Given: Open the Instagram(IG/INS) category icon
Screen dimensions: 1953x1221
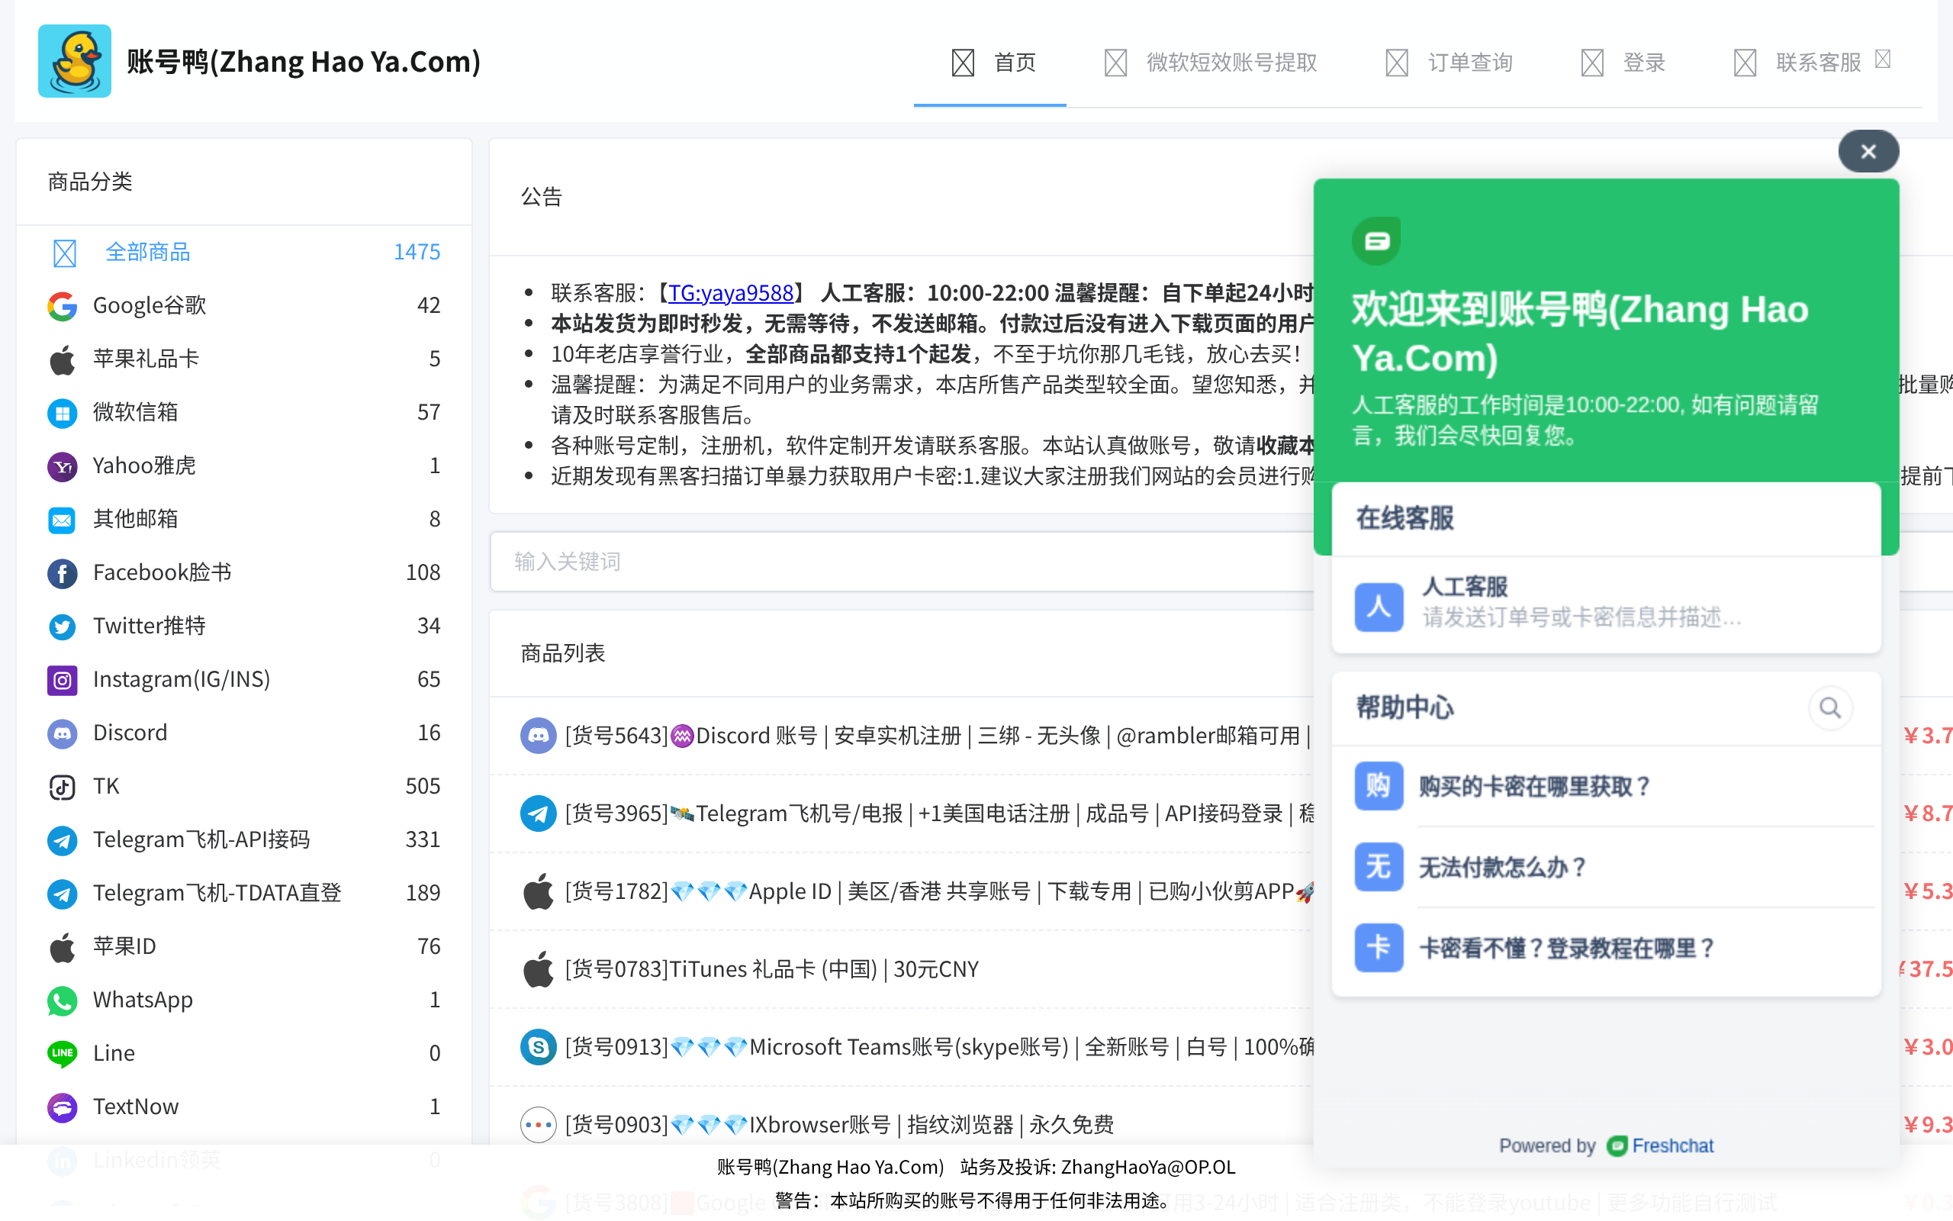Looking at the screenshot, I should (62, 680).
